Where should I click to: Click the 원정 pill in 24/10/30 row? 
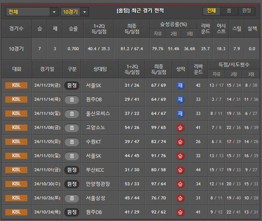[72, 184]
